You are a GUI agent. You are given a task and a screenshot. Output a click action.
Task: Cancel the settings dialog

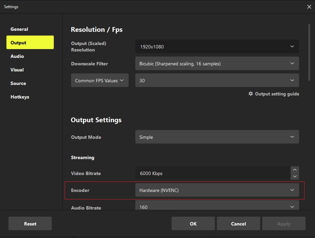click(x=238, y=223)
